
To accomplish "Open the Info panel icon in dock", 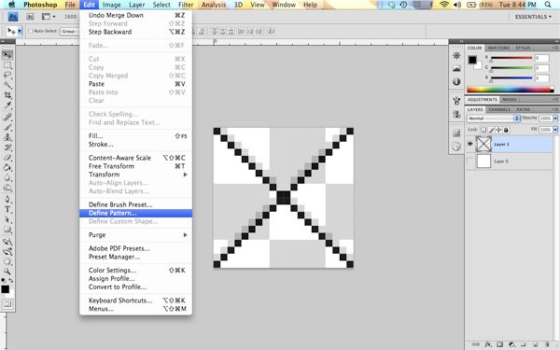I will (456, 82).
